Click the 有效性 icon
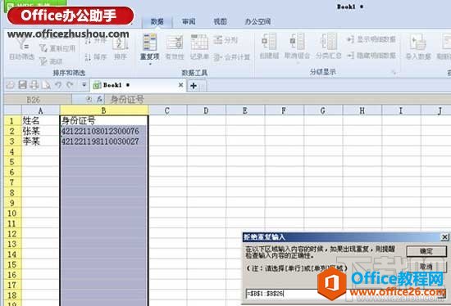 175,43
